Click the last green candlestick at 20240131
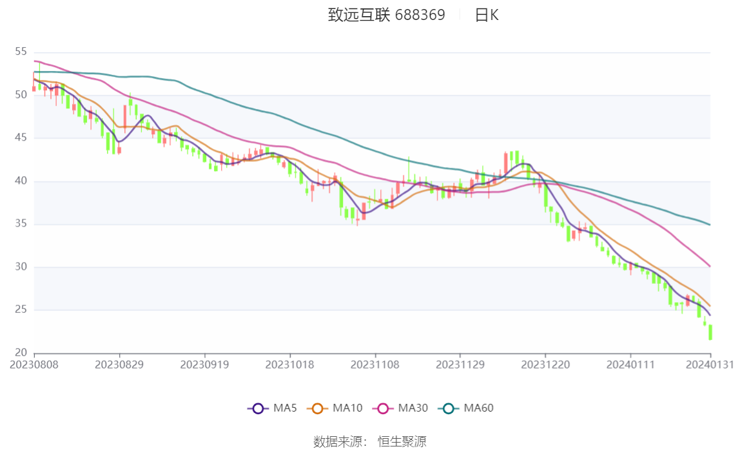This screenshot has height=451, width=740. pos(710,332)
